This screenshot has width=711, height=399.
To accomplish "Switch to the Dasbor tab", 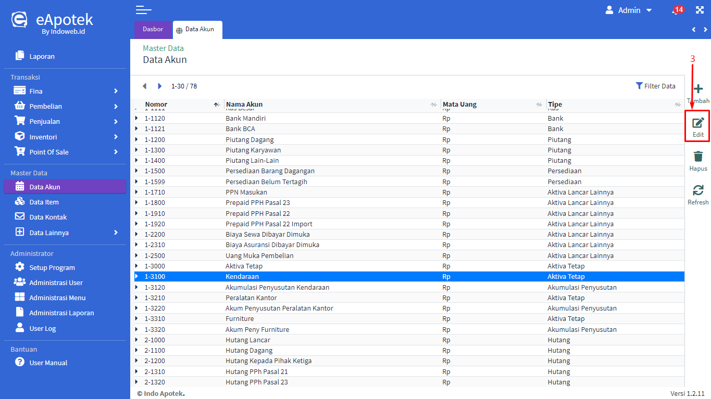I will pos(153,29).
